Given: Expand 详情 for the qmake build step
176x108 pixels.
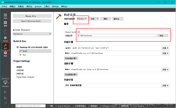Looking at the screenshot, I should pyautogui.click(x=165, y=48).
